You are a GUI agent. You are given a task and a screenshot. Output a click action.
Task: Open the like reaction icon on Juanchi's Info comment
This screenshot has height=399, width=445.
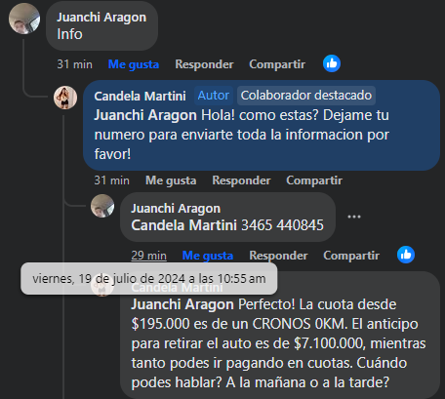click(x=332, y=63)
